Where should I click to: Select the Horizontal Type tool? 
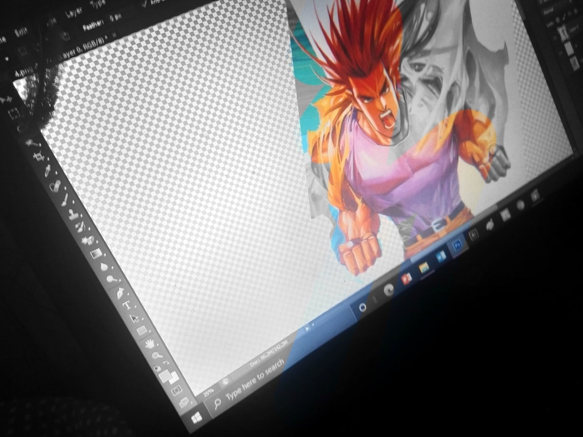[x=127, y=306]
